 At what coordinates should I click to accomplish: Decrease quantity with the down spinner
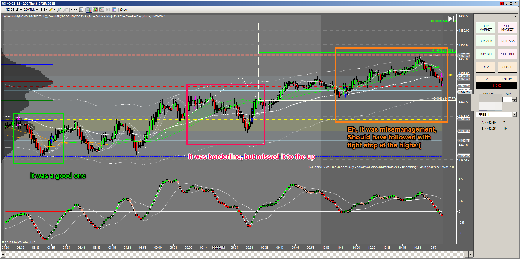[x=515, y=101]
